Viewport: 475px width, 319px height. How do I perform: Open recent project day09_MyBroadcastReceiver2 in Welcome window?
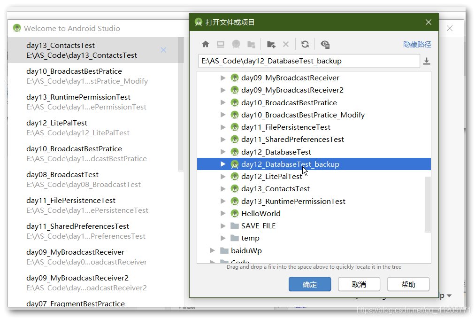pyautogui.click(x=92, y=283)
